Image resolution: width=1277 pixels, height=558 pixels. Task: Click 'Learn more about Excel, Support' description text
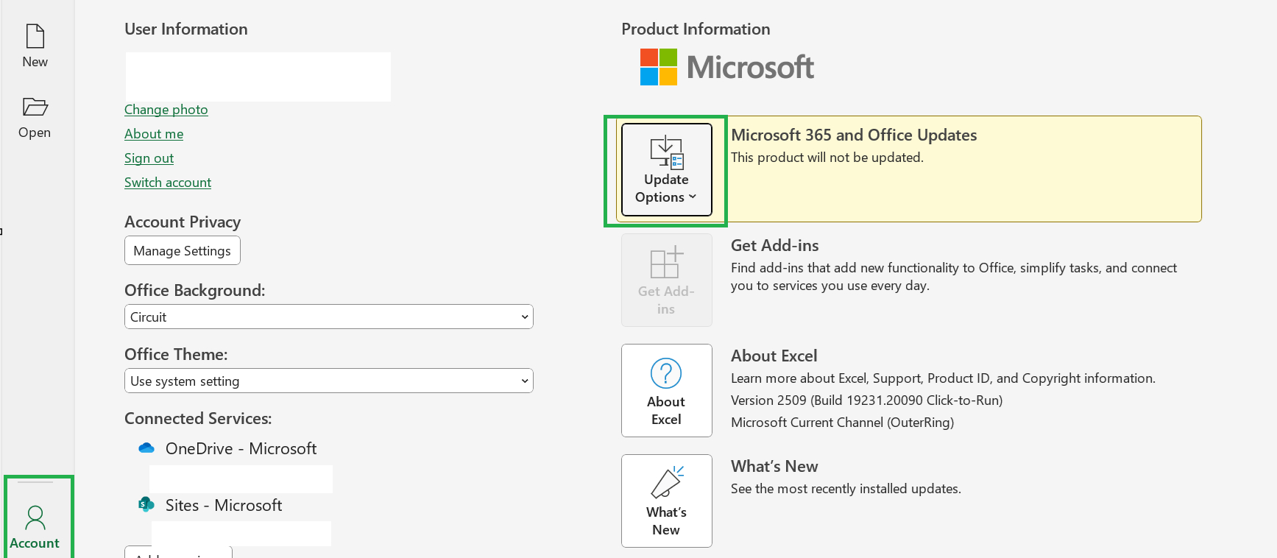943,378
